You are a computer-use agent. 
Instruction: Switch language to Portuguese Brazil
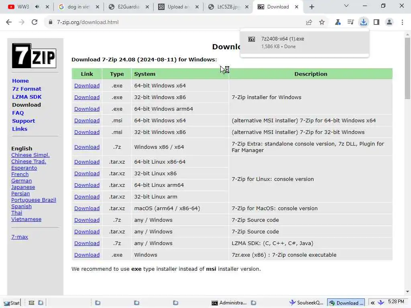(34, 200)
